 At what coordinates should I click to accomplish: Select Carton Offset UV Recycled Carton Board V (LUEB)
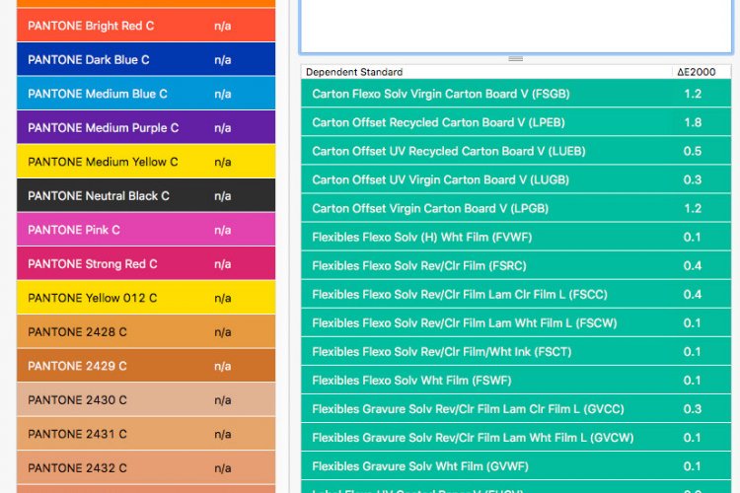coord(516,151)
